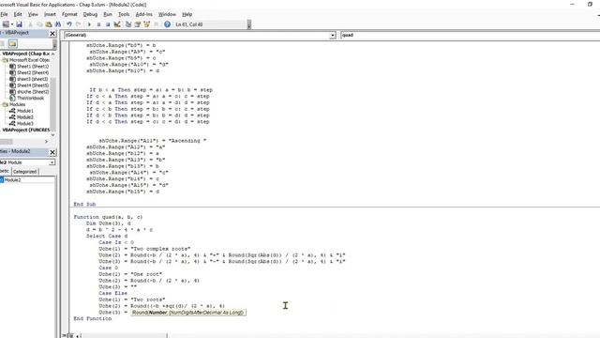Open the Insert object dropdown arrow in toolbar
Image resolution: width=600 pixels, height=338 pixels.
(12, 24)
